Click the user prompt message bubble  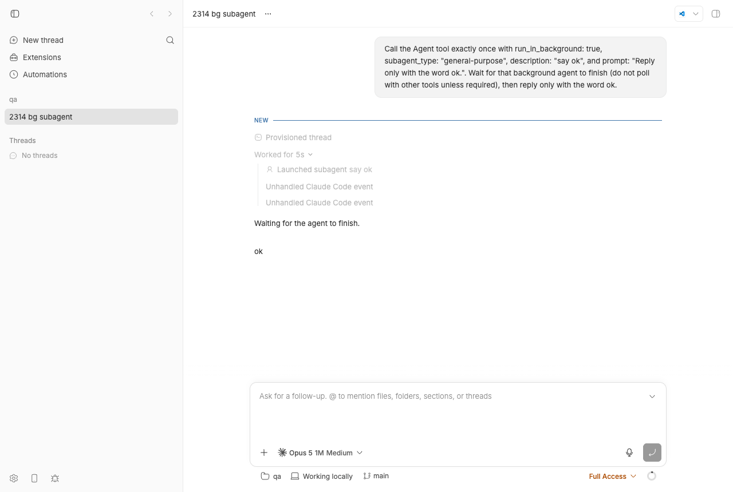[x=521, y=67]
